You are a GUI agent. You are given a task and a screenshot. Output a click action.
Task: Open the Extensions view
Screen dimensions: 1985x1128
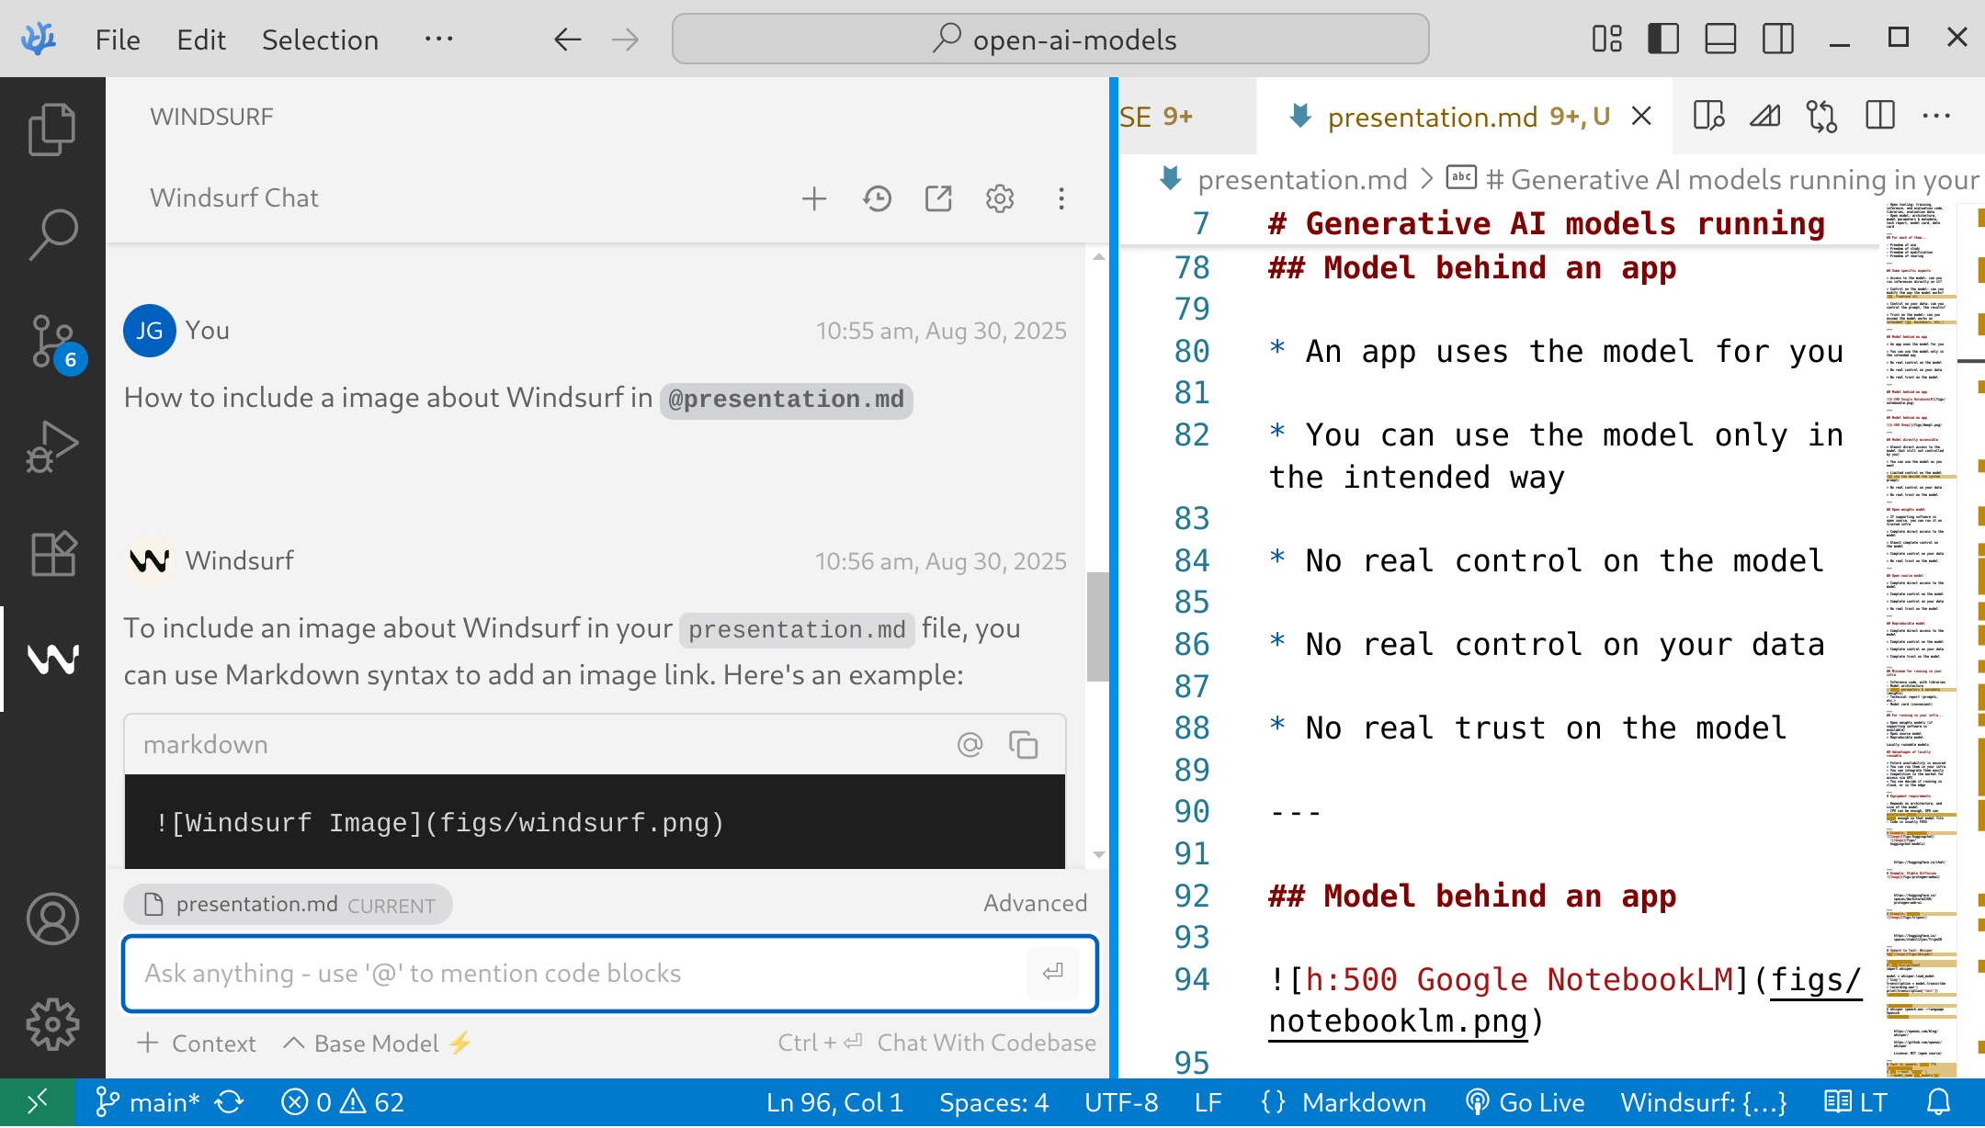[x=52, y=554]
